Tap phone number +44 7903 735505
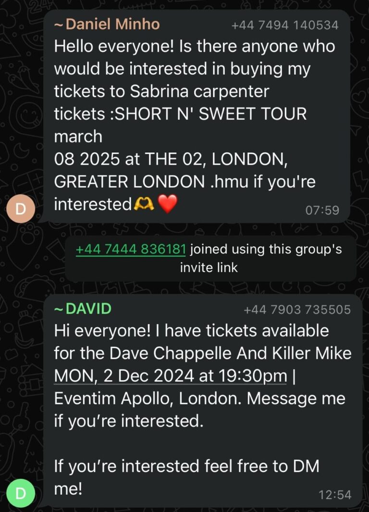Viewport: 369px width, 512px height. (297, 310)
